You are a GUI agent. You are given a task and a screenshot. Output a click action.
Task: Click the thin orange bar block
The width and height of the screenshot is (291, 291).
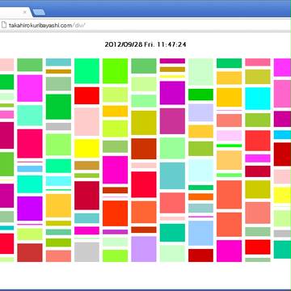pos(200,197)
